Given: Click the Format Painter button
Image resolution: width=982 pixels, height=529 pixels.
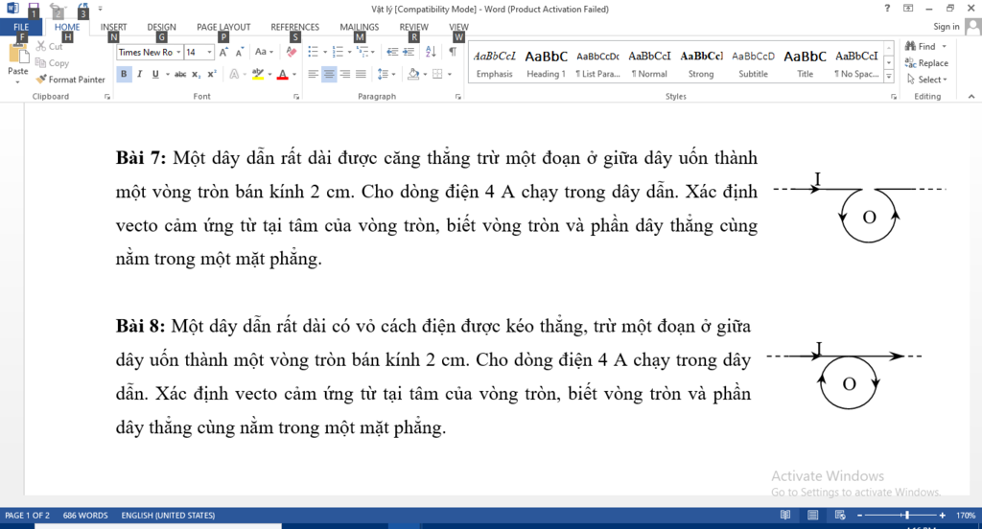Looking at the screenshot, I should pos(71,80).
